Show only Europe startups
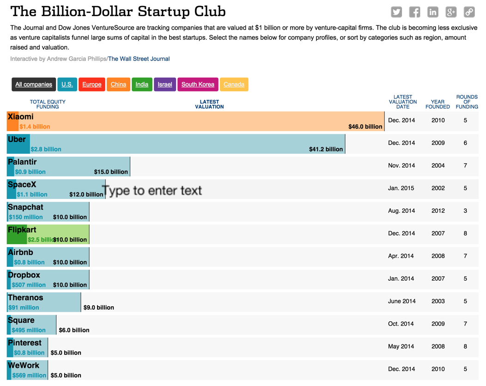The height and width of the screenshot is (386, 486). pos(91,84)
